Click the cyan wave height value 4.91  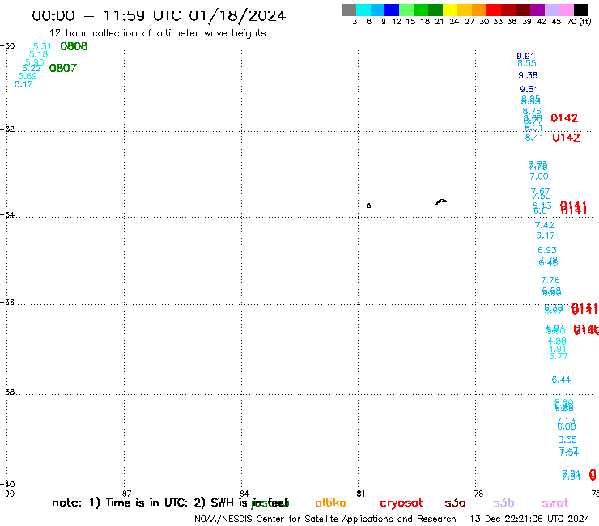pos(558,349)
